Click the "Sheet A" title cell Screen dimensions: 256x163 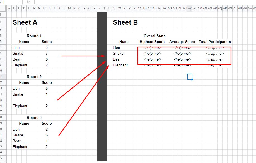click(25, 22)
